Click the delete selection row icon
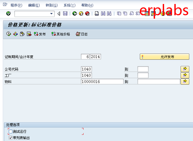This screenshot has height=141, width=193. pos(29,34)
